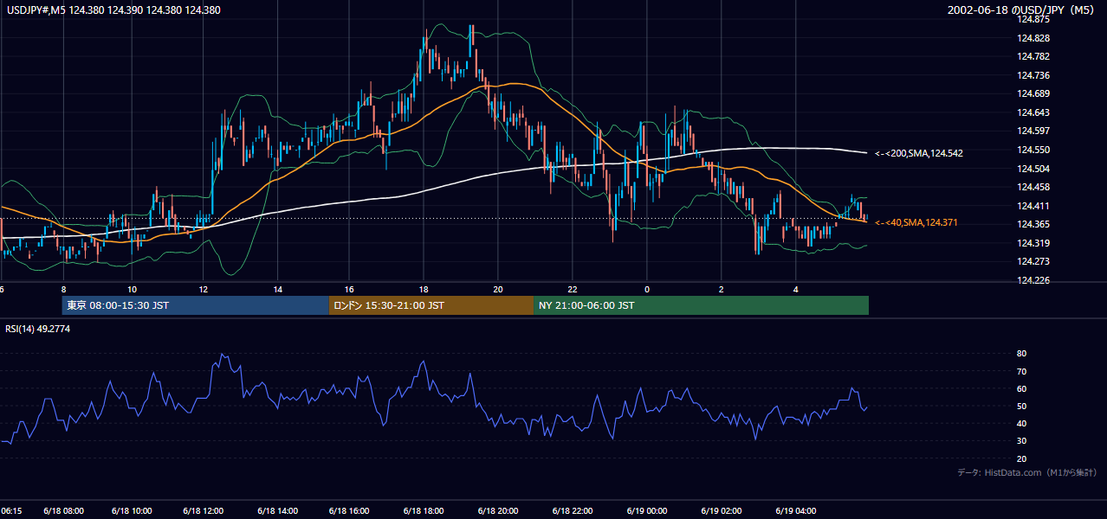Viewport: 1107px width, 519px height.
Task: Click hour tick 20 under price chart
Action: 497,289
